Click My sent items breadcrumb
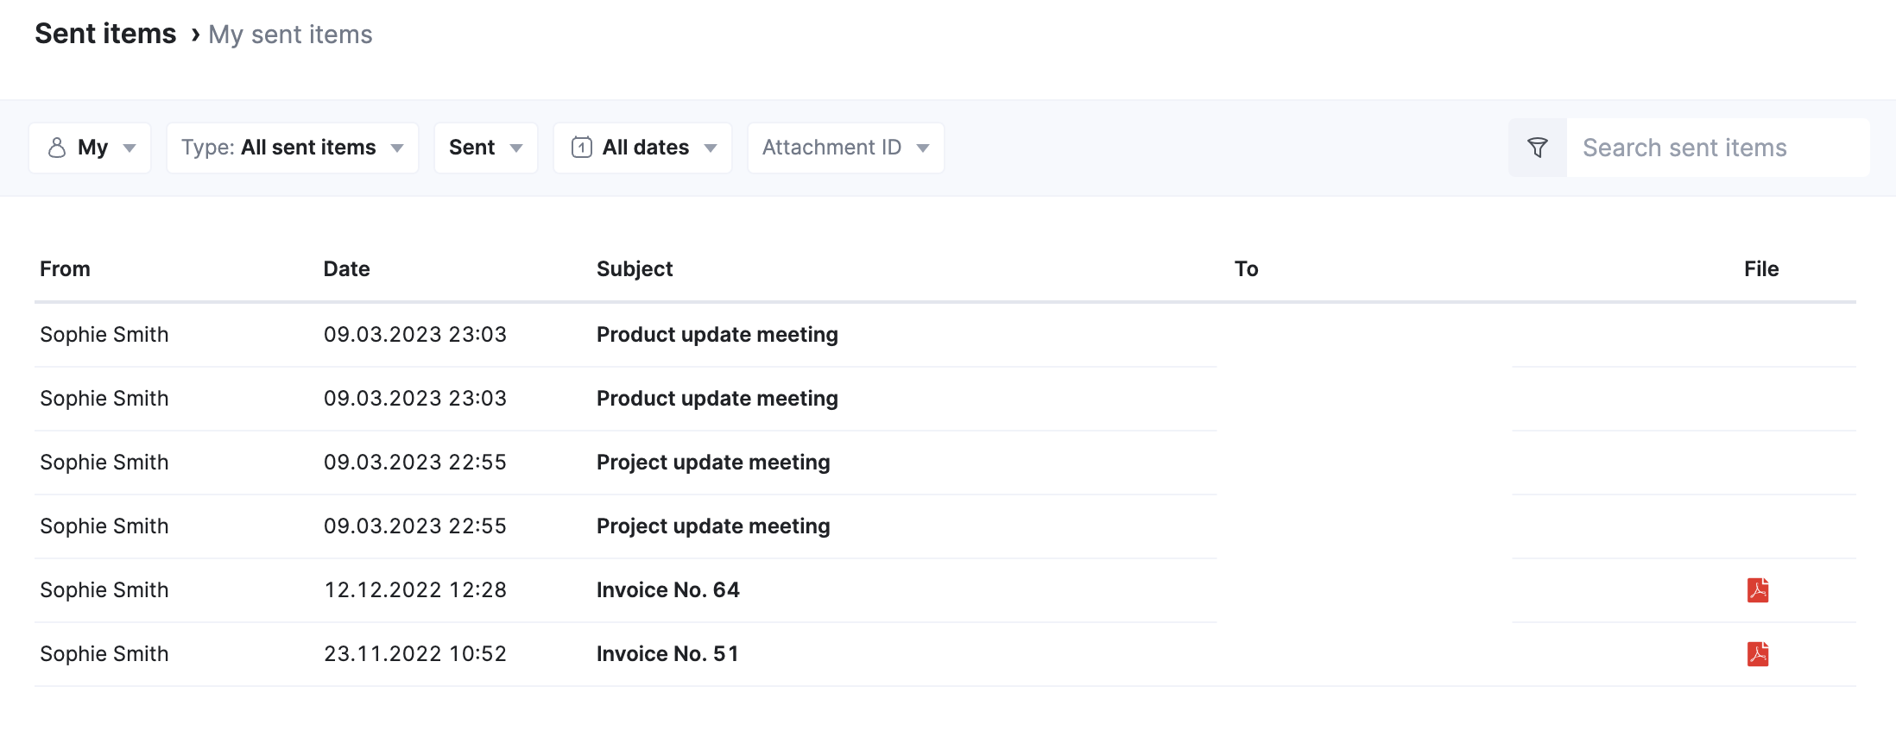The width and height of the screenshot is (1896, 737). [290, 35]
